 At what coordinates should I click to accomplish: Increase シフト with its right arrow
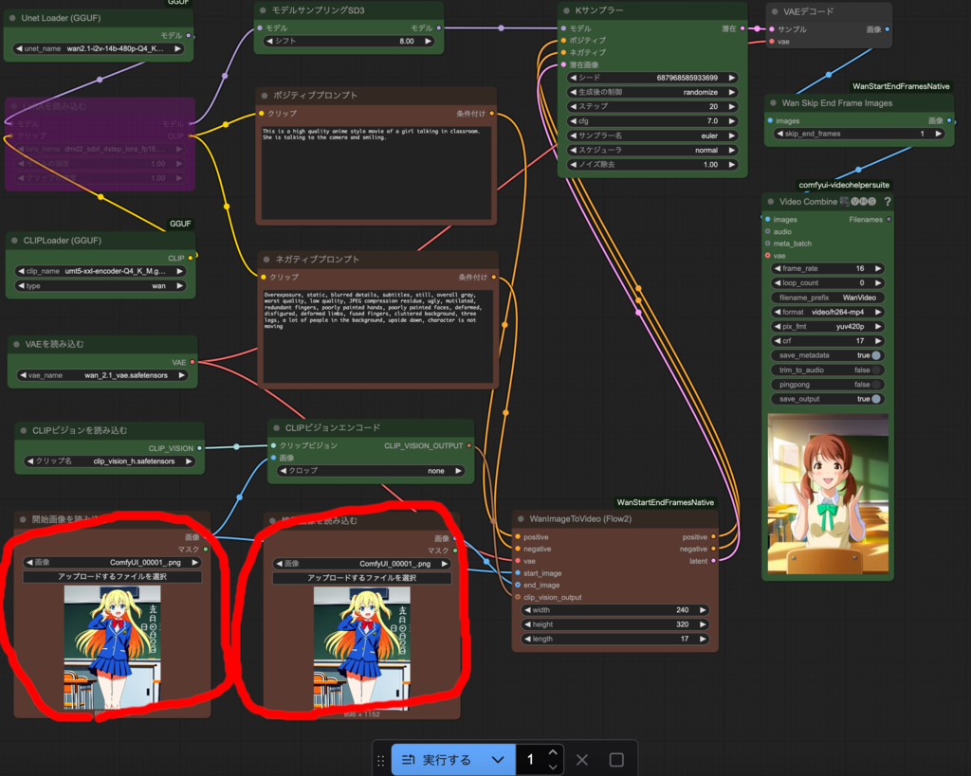click(x=428, y=41)
